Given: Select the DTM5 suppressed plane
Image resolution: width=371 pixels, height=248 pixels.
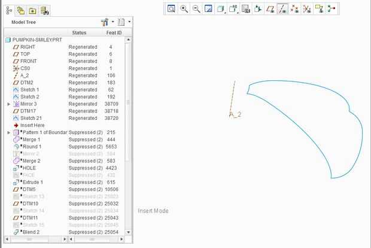Looking at the screenshot, I should click(29, 189).
